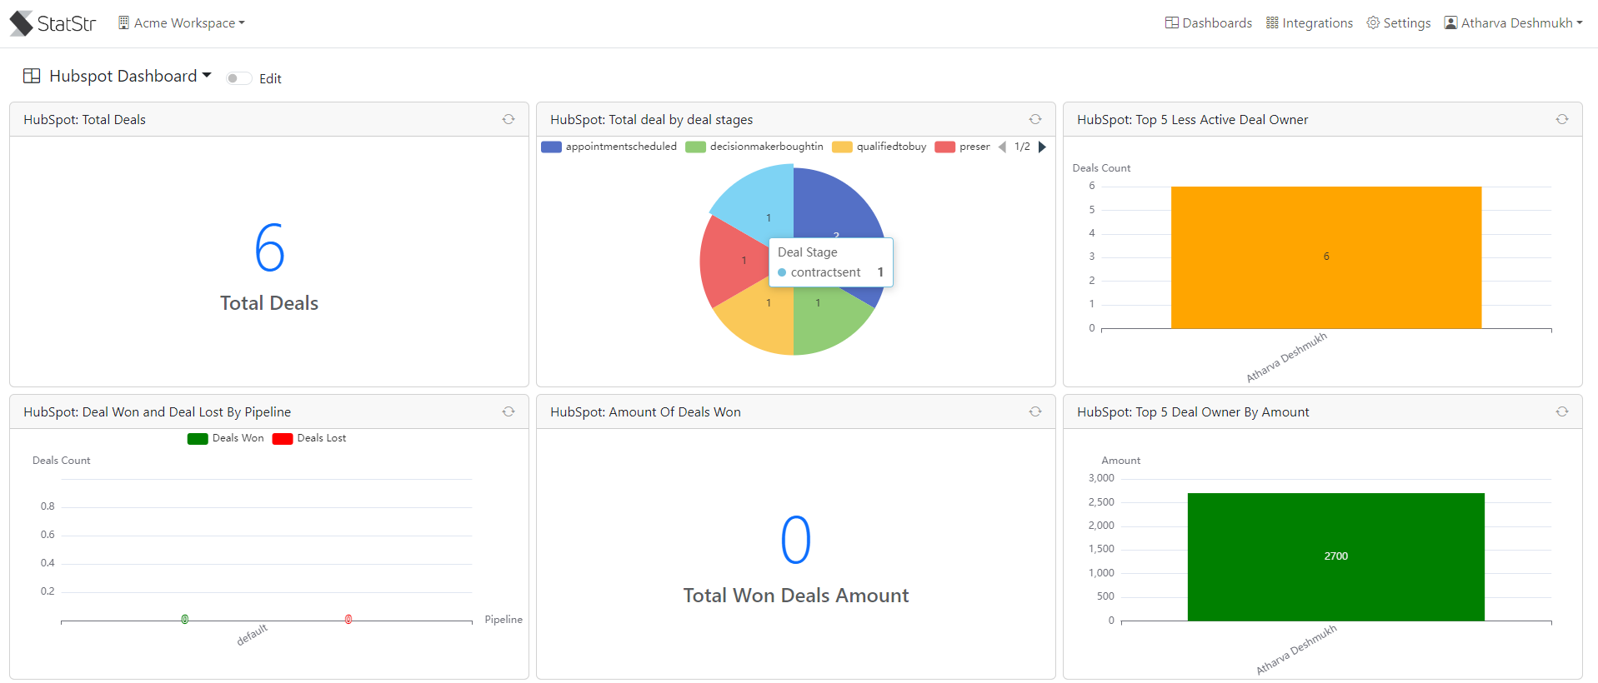This screenshot has height=683, width=1598.
Task: Click the user avatar icon in the navbar
Action: tap(1451, 23)
